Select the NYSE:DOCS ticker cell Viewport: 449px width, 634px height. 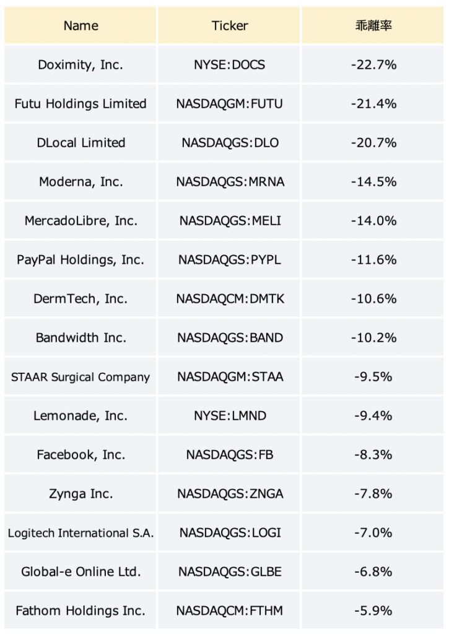(229, 64)
